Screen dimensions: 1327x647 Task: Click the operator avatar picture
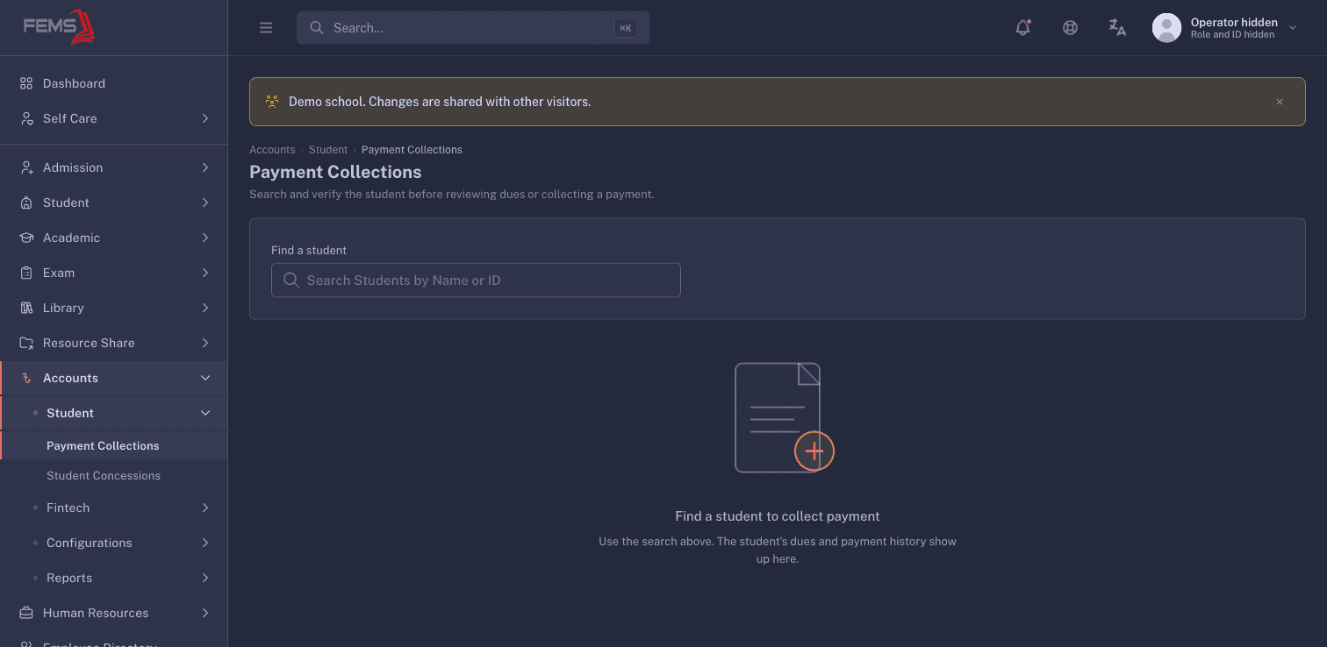pyautogui.click(x=1166, y=28)
